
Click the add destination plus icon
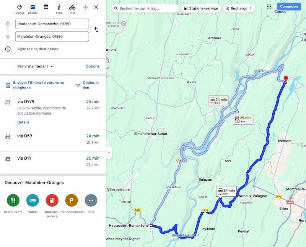(x=8, y=49)
